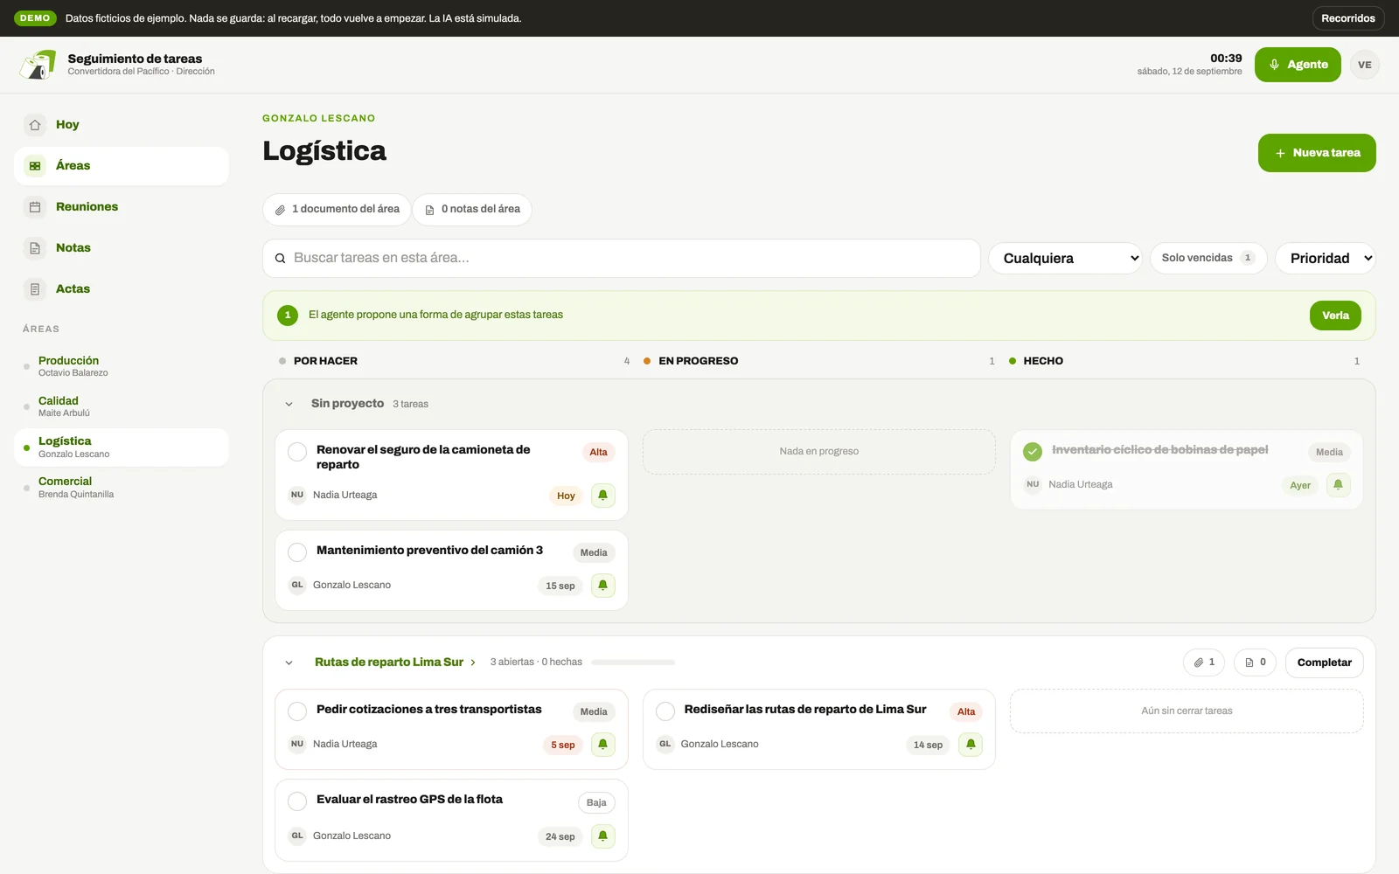1399x874 pixels.
Task: Complete Pedir cotizaciones a tres transportistas
Action: coord(297,711)
